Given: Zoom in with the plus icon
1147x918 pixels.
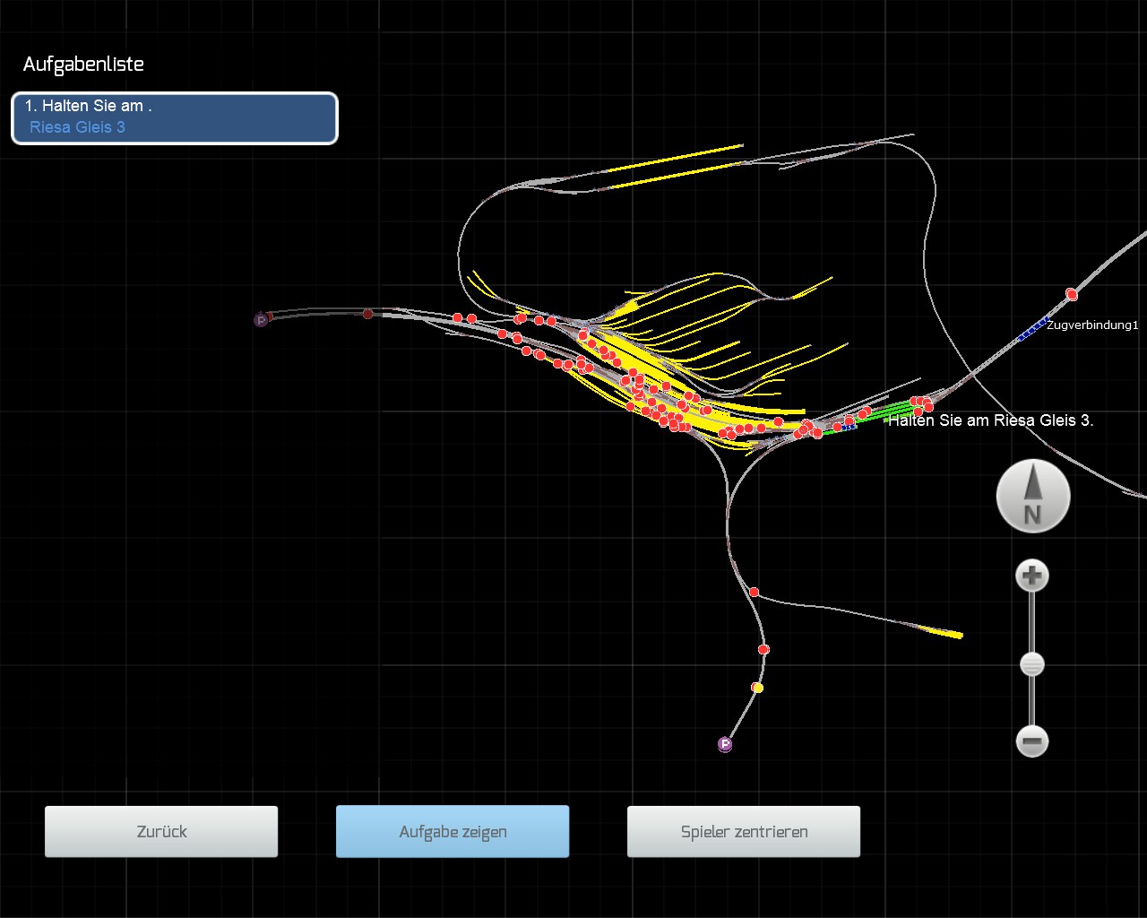Looking at the screenshot, I should click(1032, 576).
